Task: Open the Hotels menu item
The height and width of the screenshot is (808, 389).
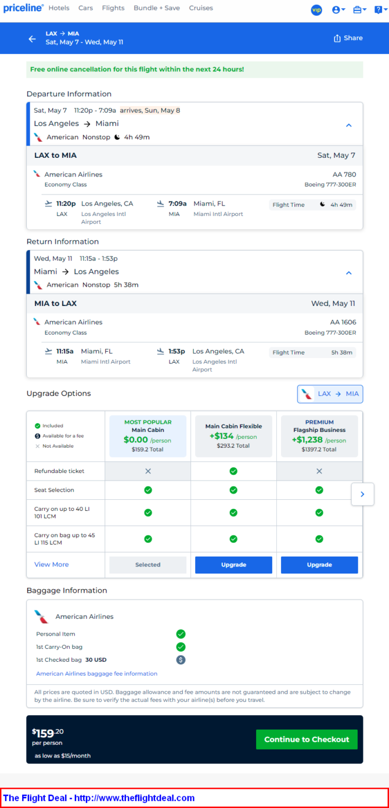Action: (59, 8)
